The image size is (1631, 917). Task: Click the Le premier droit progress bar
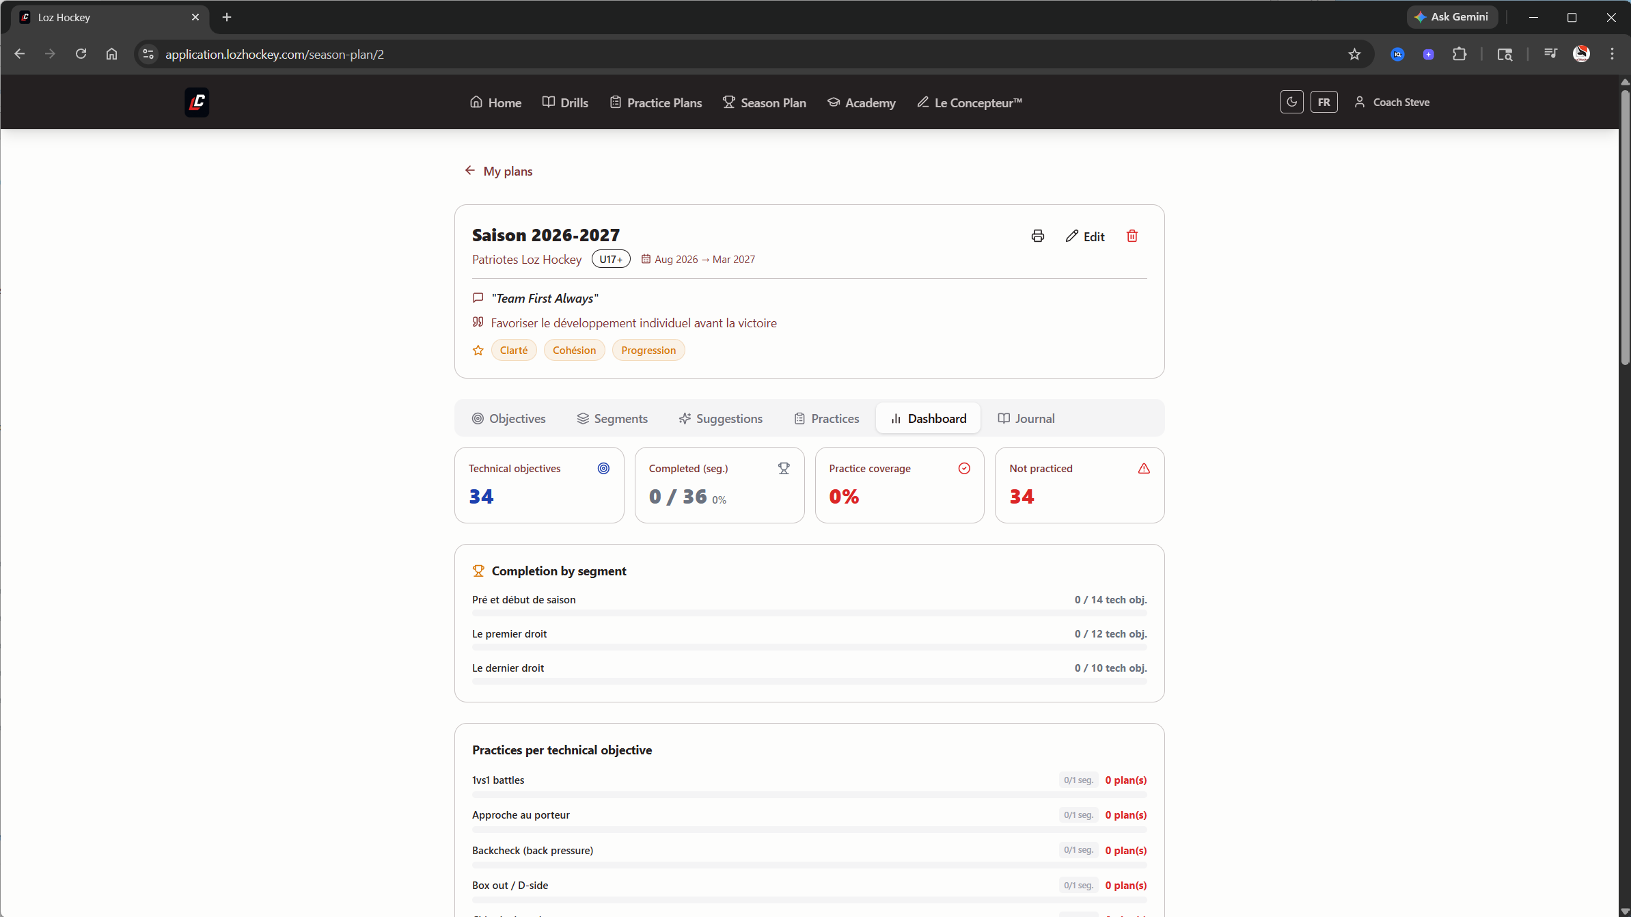tap(809, 647)
